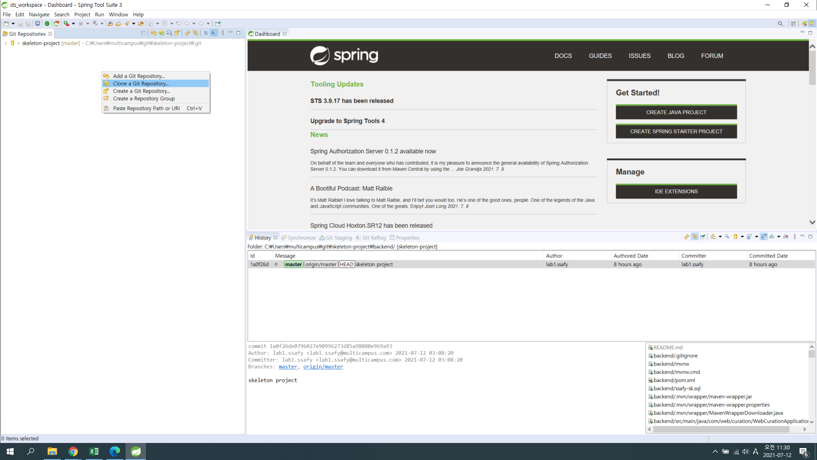Toggle the highlighted compare mode button in History toolbar

tap(764, 237)
